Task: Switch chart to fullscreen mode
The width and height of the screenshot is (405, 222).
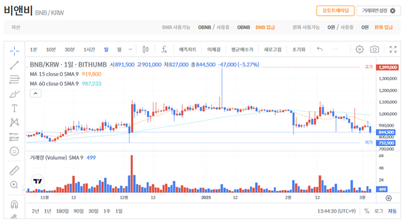Action: [393, 49]
